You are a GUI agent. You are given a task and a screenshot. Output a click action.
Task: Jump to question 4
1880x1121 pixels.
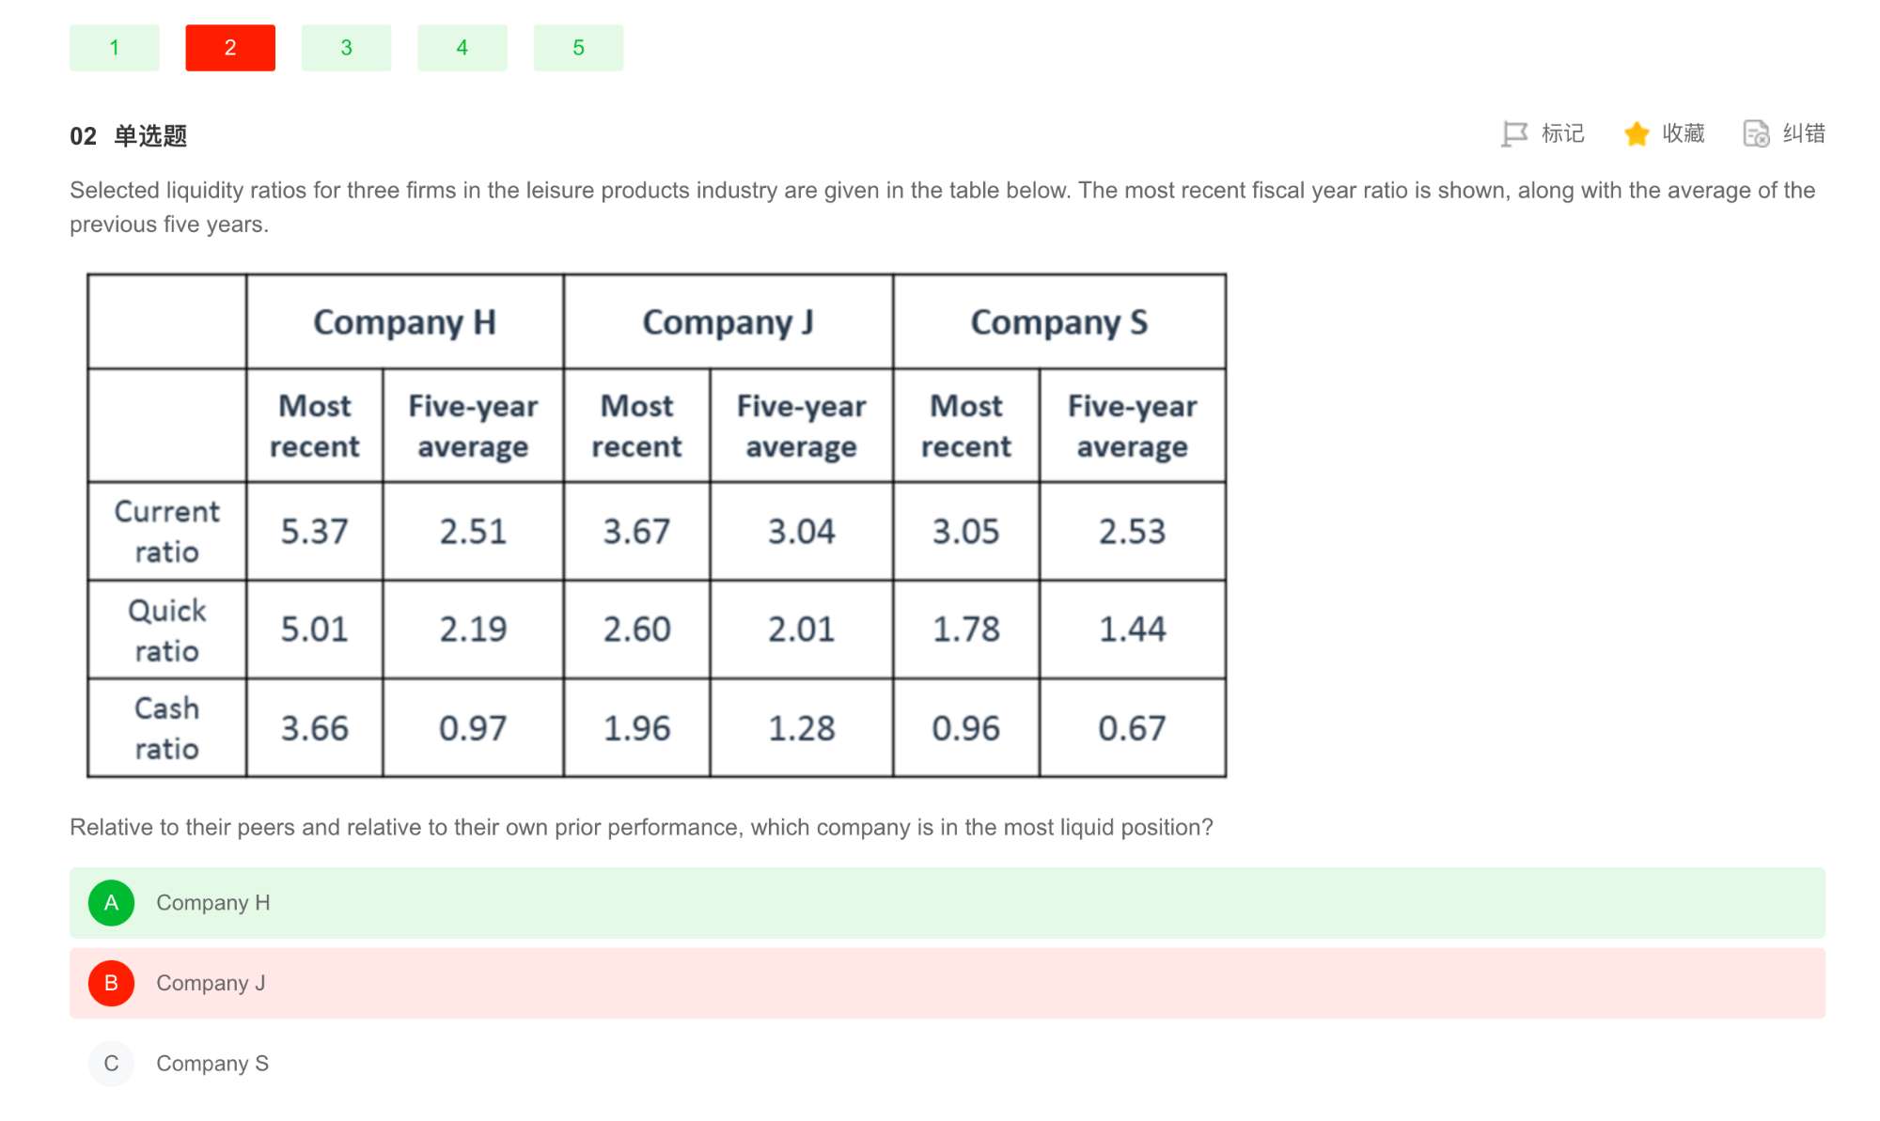[462, 48]
